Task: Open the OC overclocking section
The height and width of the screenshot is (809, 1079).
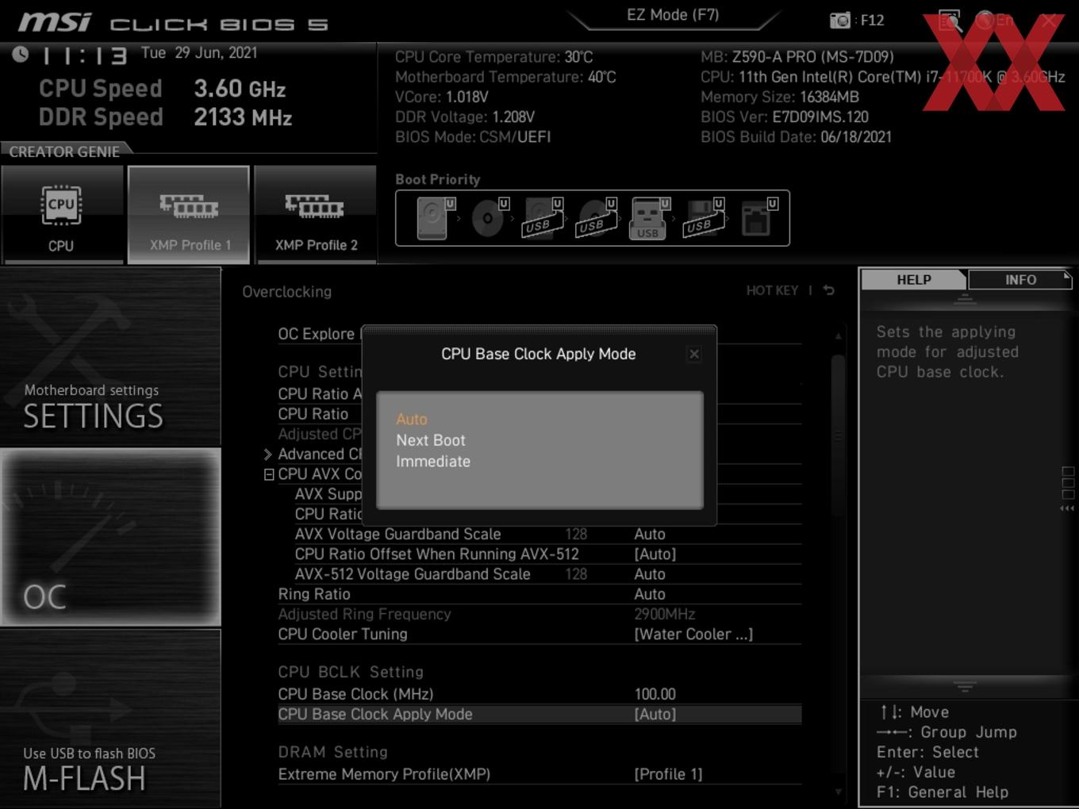Action: tap(110, 538)
